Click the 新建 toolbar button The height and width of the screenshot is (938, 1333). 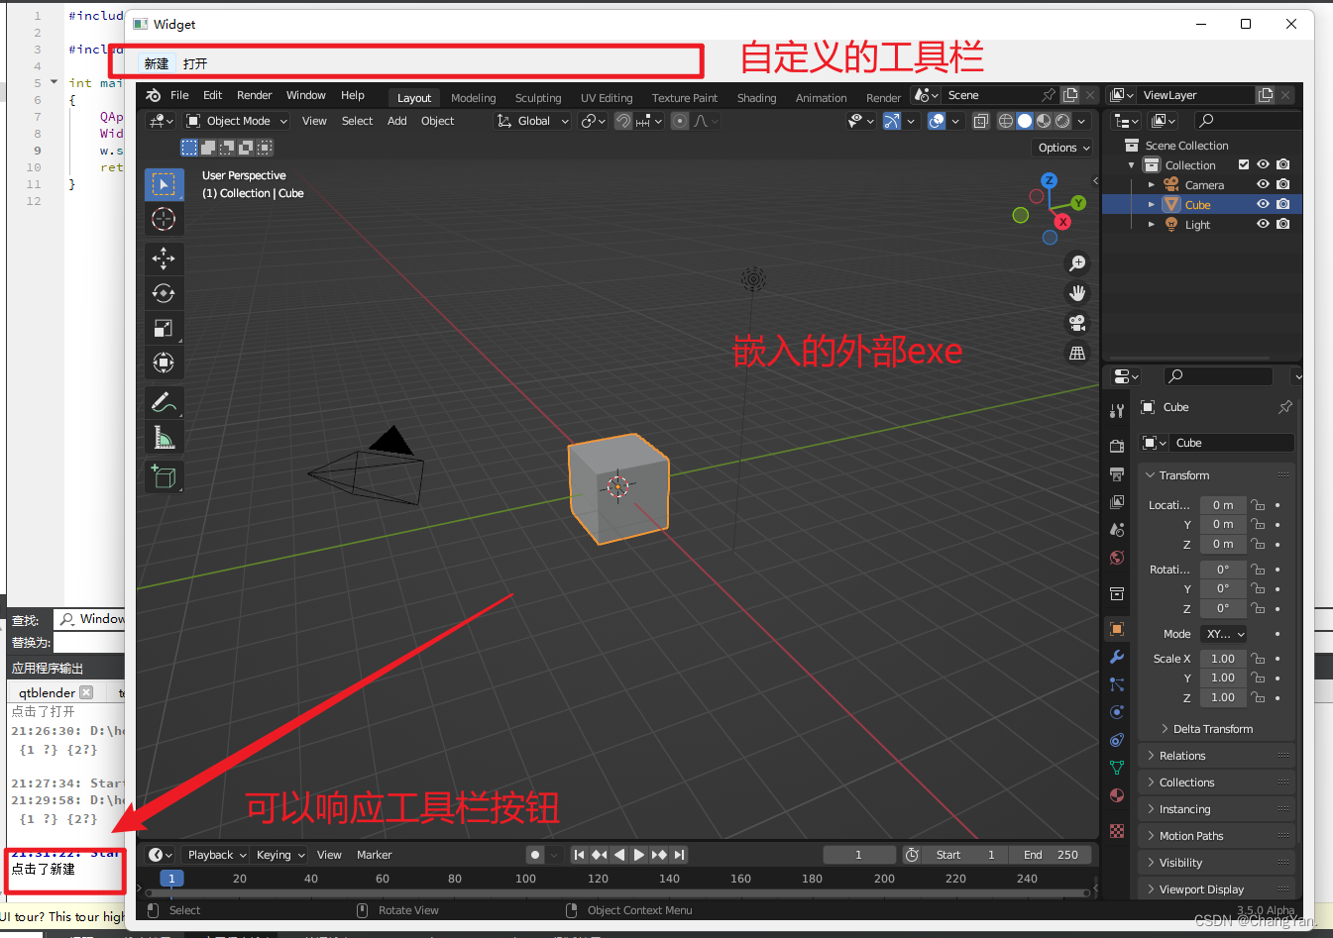tap(157, 63)
